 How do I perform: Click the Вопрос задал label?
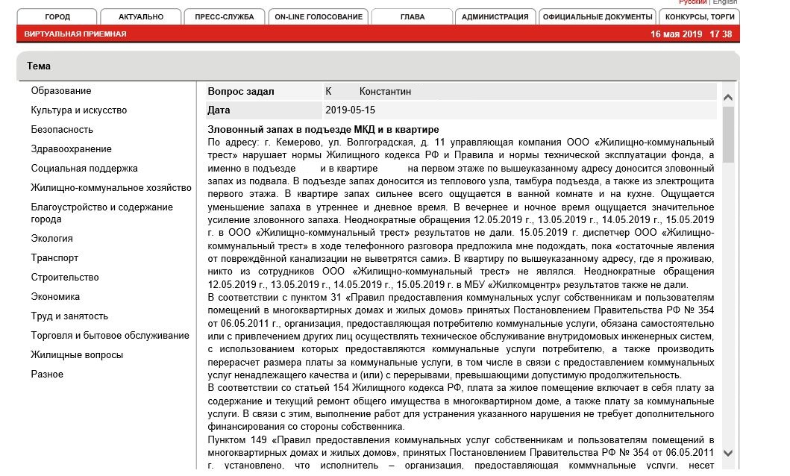click(241, 91)
